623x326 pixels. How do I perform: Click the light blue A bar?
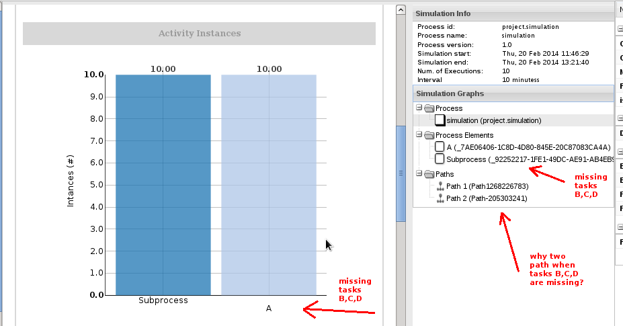coord(269,185)
